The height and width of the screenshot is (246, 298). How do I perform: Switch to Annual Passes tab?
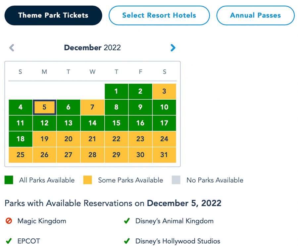click(x=255, y=15)
